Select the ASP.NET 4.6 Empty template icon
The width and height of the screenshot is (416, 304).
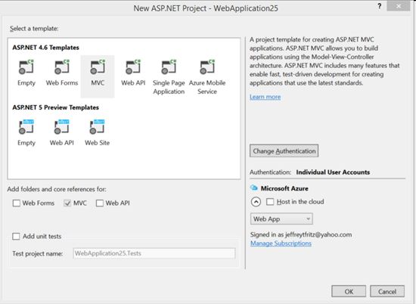26,67
